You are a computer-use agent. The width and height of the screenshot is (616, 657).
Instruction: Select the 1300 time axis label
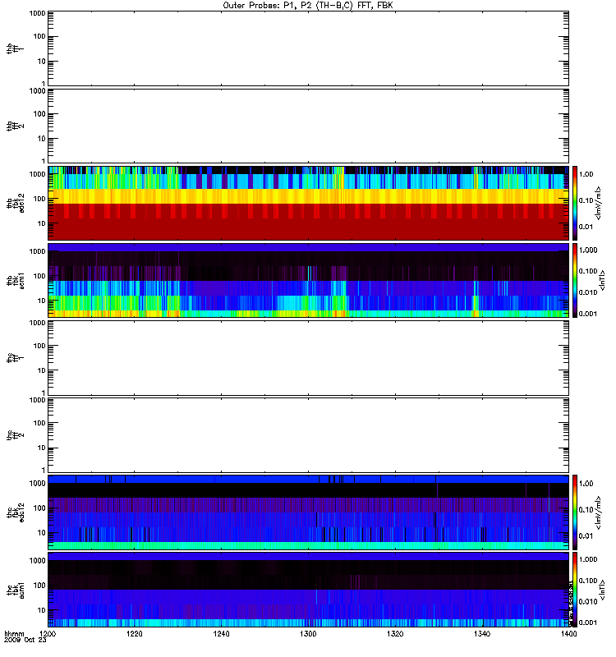(x=308, y=633)
